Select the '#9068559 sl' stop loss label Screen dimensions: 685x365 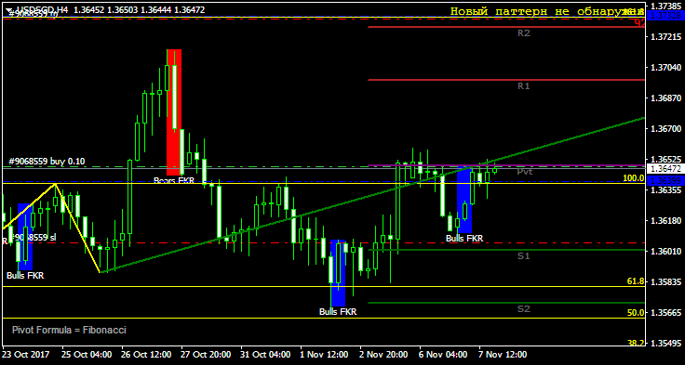tap(34, 237)
